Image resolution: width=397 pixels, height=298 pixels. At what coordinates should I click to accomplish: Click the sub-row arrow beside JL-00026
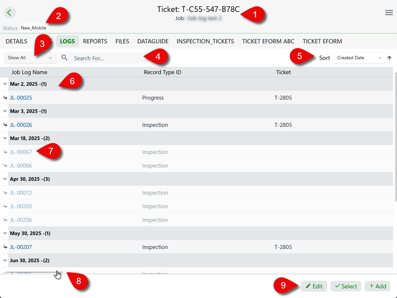[x=5, y=125]
